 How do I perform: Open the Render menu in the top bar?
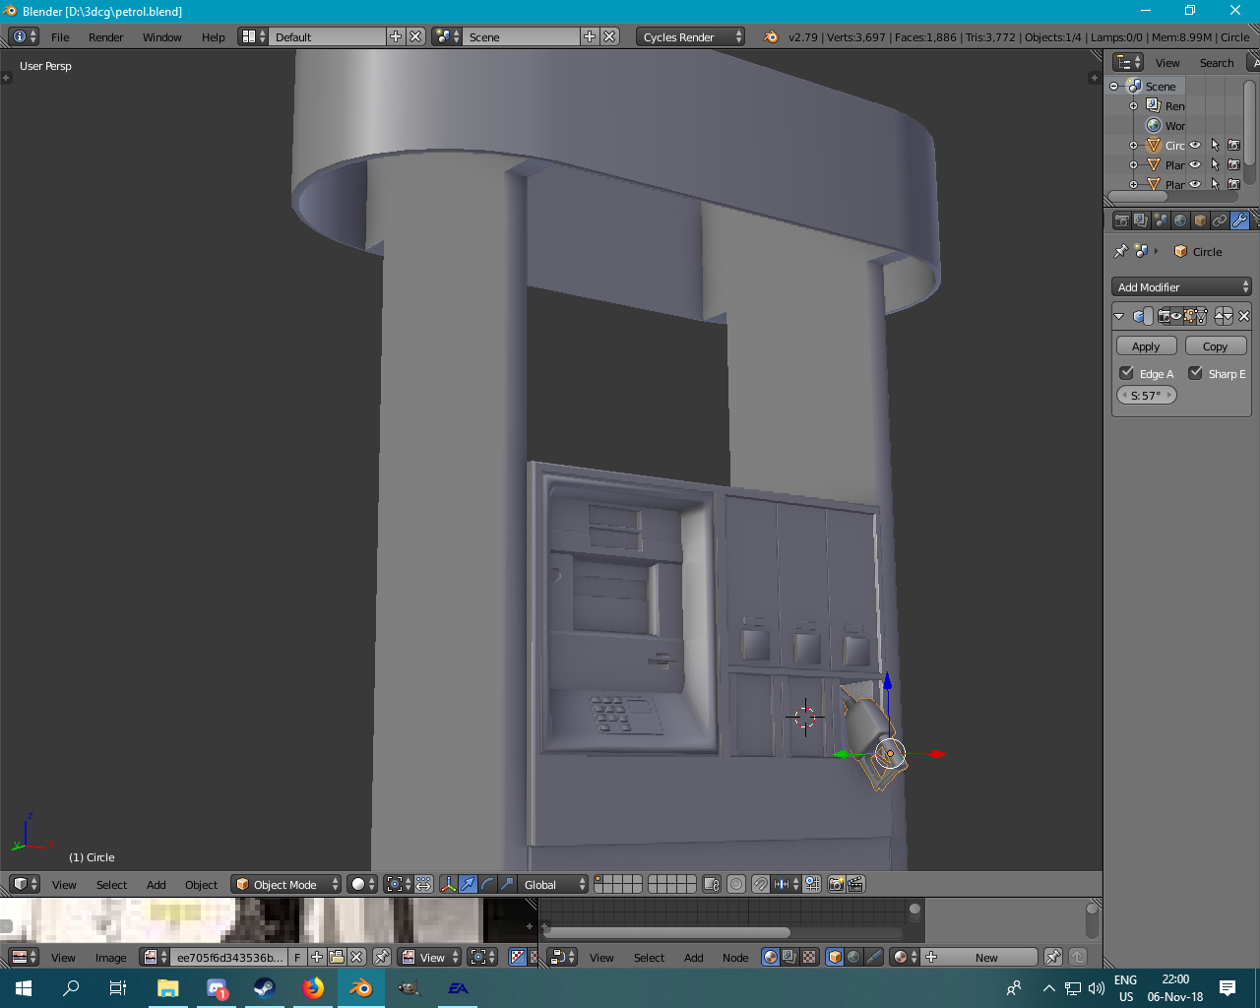click(x=105, y=36)
